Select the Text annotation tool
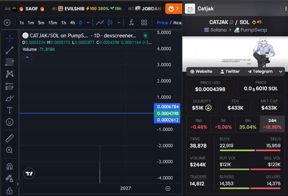 point(10,110)
